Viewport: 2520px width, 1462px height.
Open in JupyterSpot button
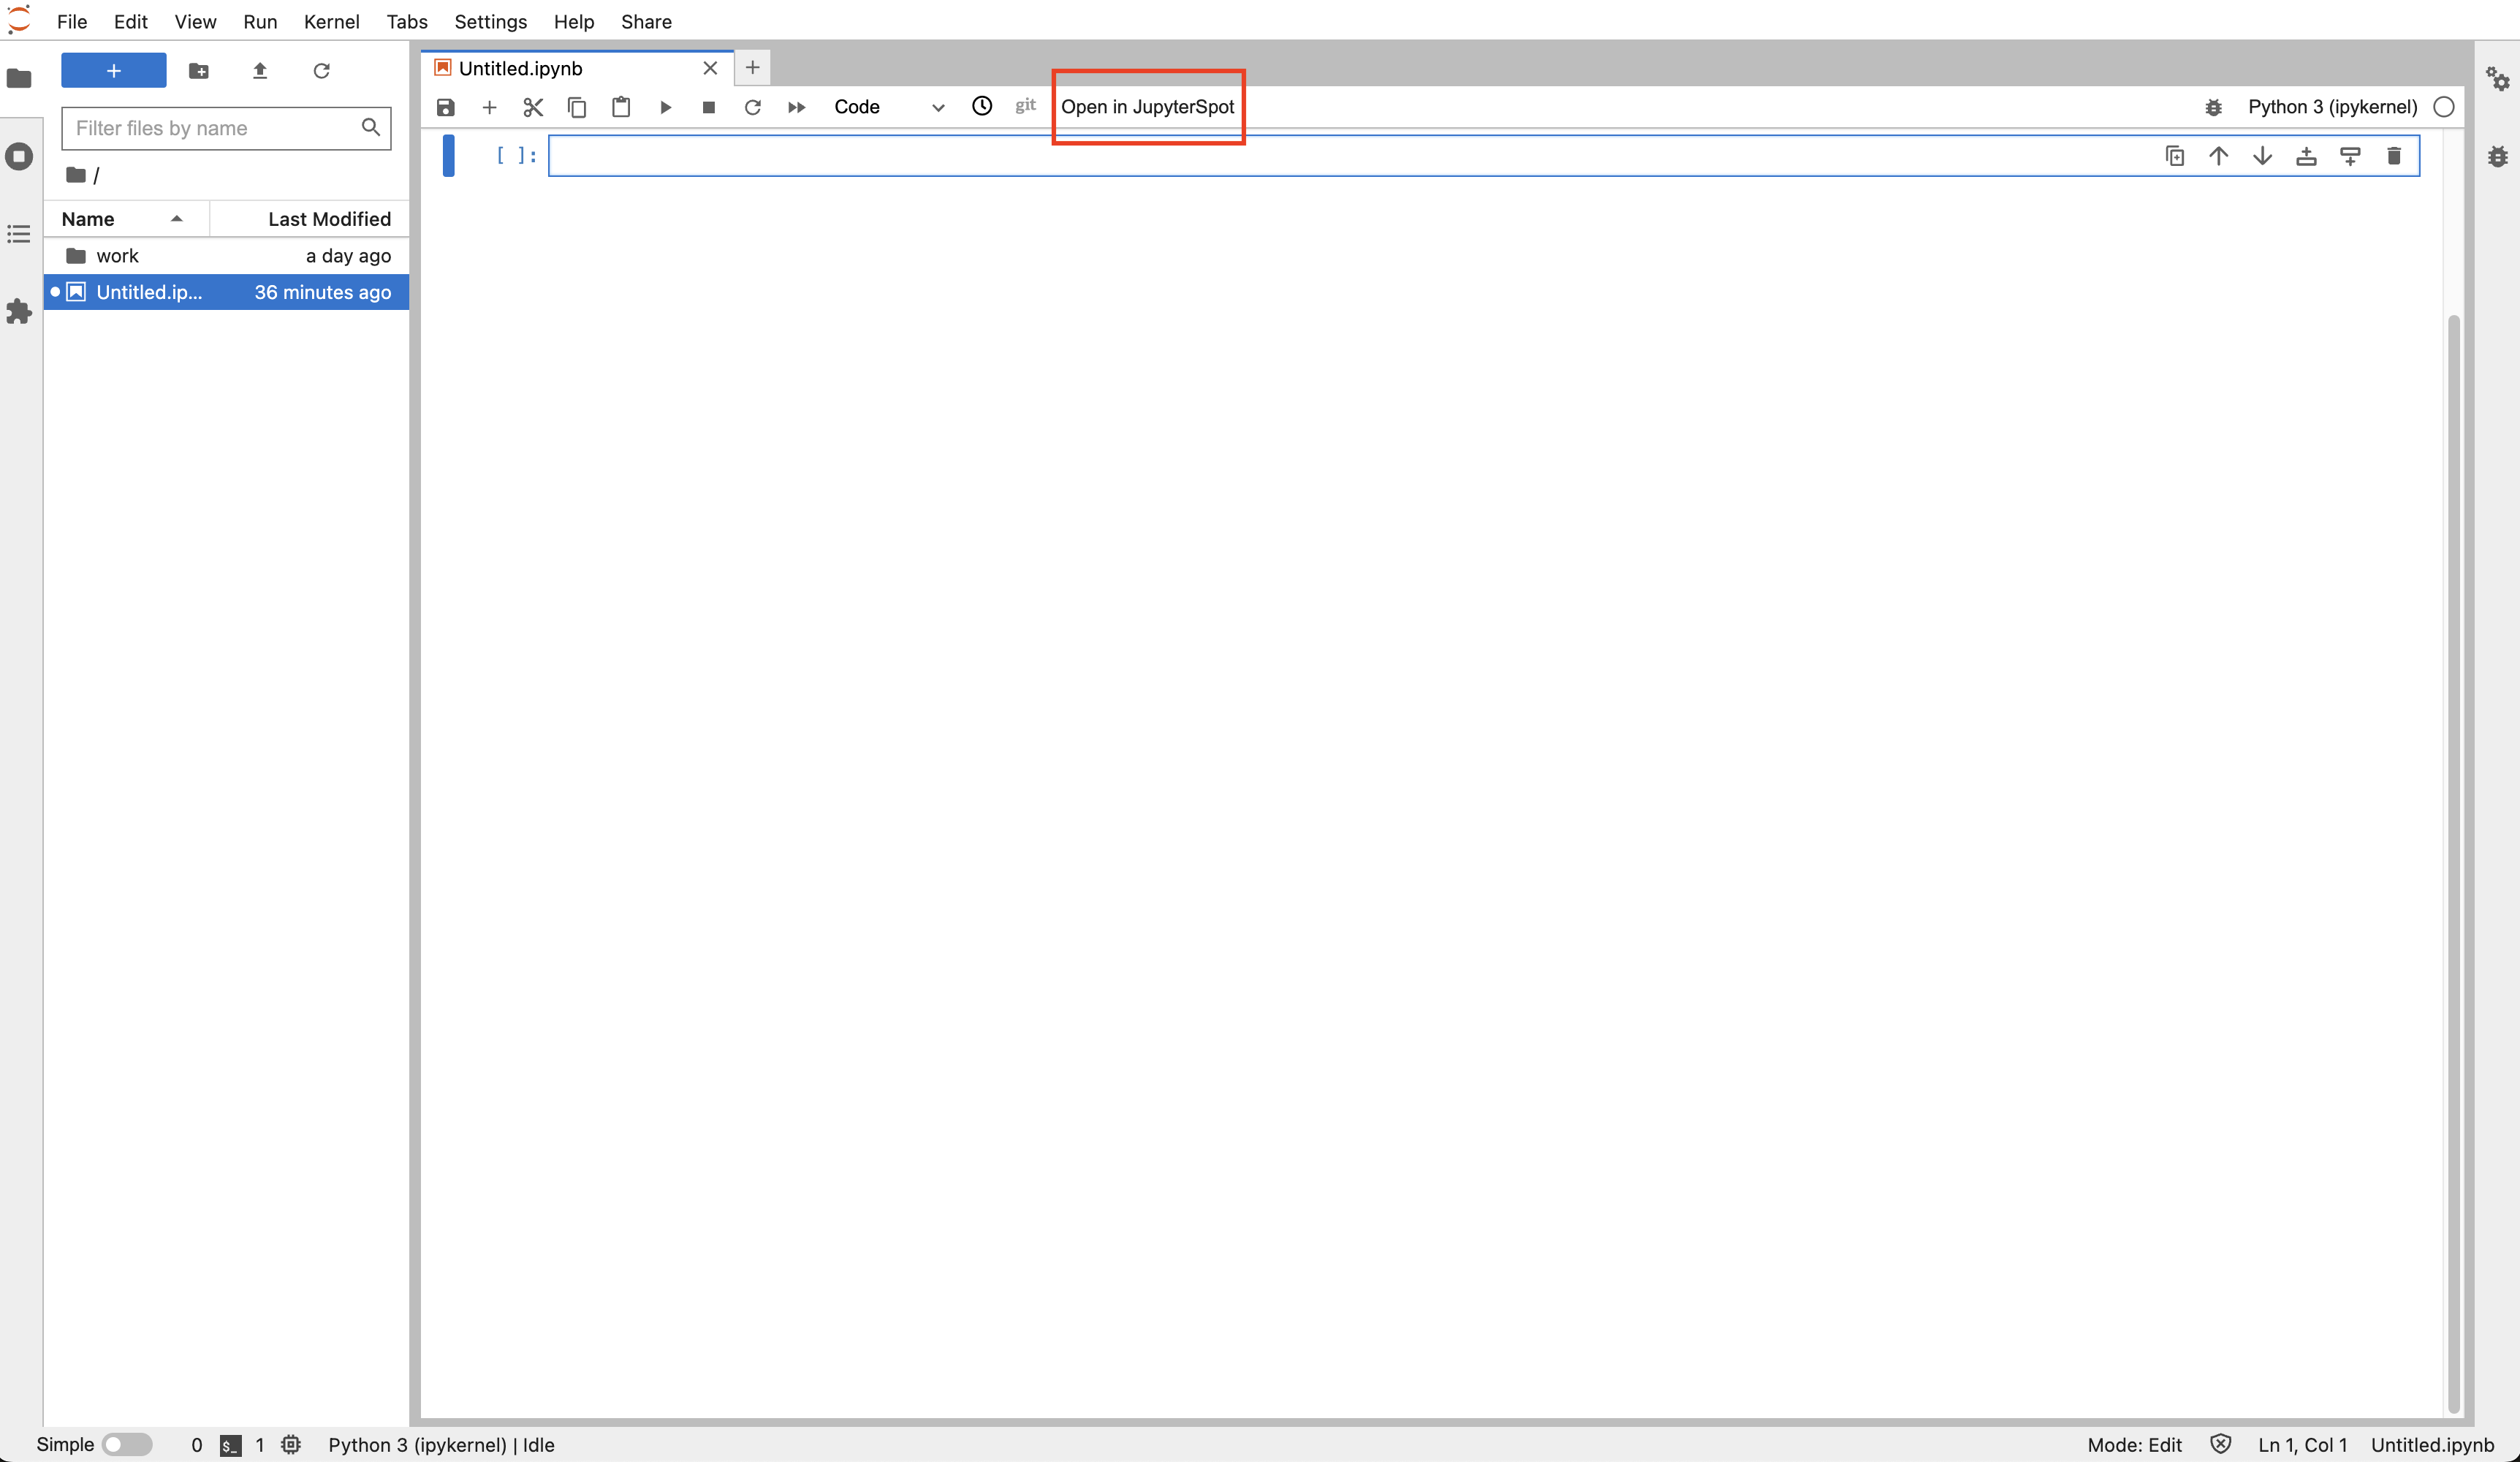click(x=1148, y=106)
